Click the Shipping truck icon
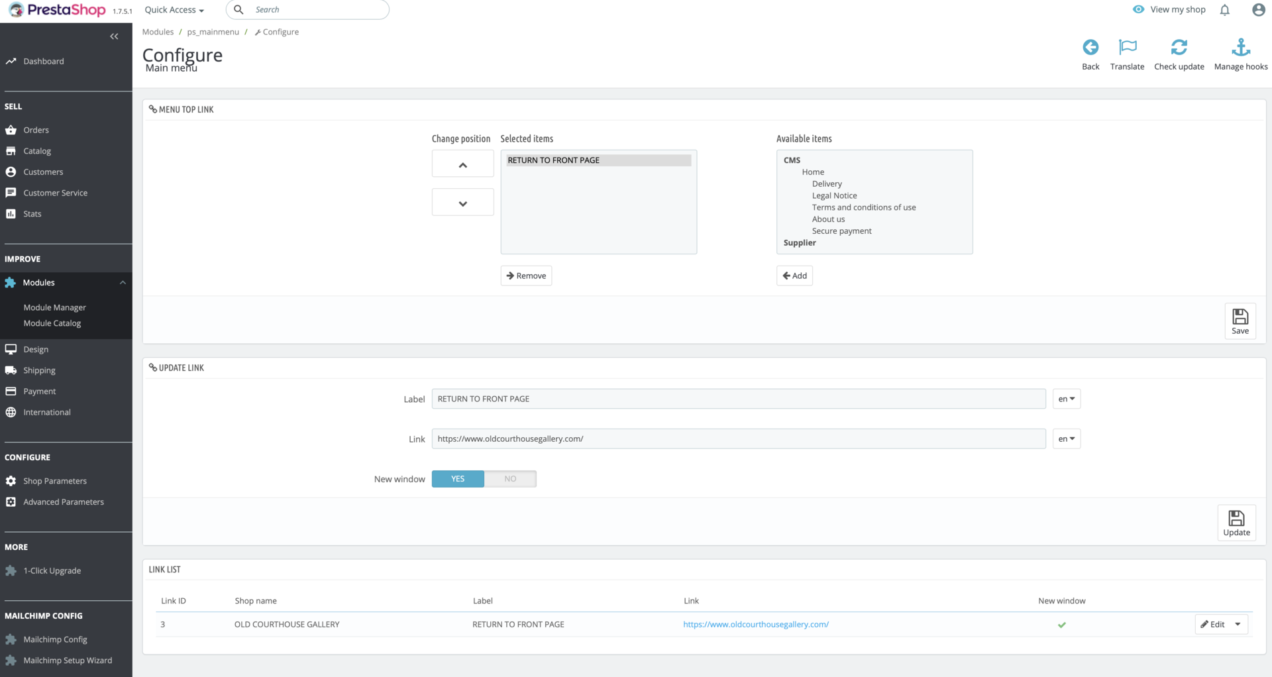 click(x=11, y=370)
